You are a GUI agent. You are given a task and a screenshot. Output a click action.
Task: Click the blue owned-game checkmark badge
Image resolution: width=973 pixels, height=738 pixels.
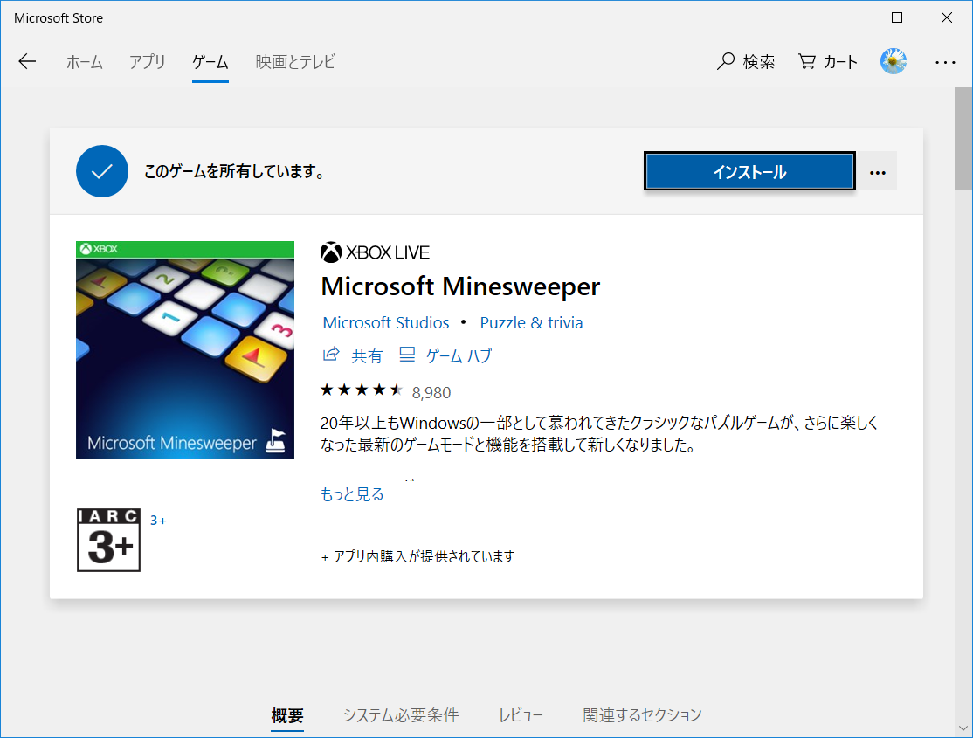pyautogui.click(x=102, y=170)
